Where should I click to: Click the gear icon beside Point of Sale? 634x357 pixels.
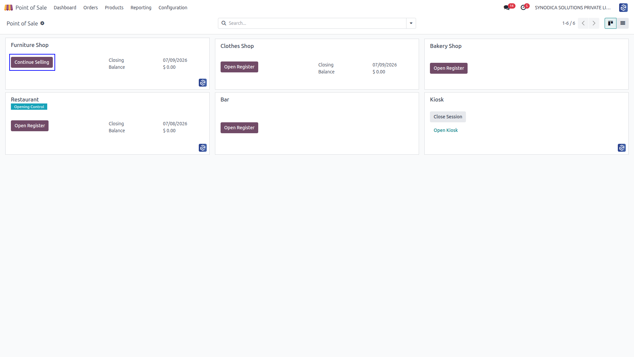coord(42,23)
